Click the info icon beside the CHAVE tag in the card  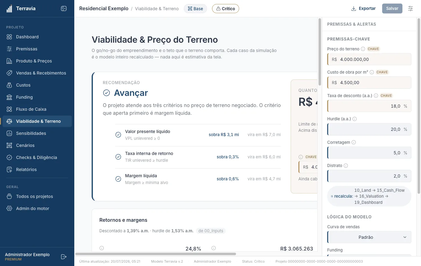pos(300,157)
